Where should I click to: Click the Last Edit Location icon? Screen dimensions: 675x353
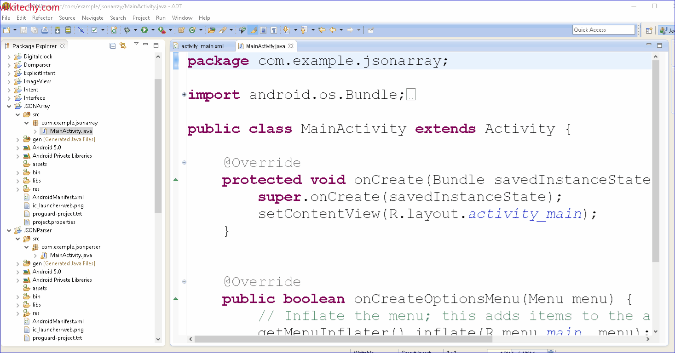pos(322,30)
